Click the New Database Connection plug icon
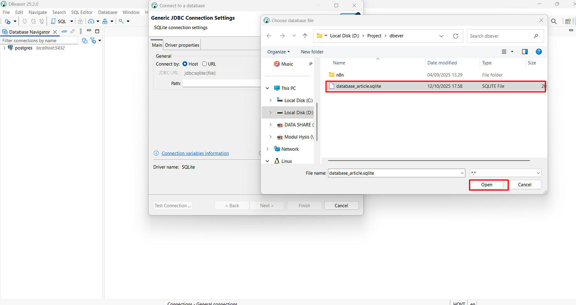This screenshot has width=576, height=305. point(8,21)
